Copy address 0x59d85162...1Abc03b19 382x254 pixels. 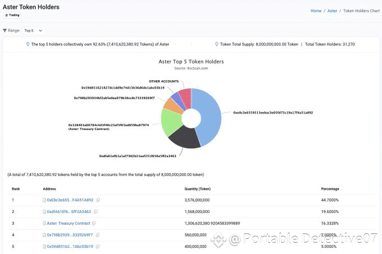(98, 246)
